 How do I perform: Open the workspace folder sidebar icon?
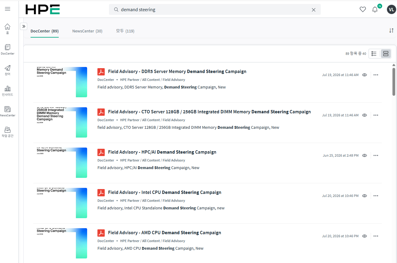8,132
